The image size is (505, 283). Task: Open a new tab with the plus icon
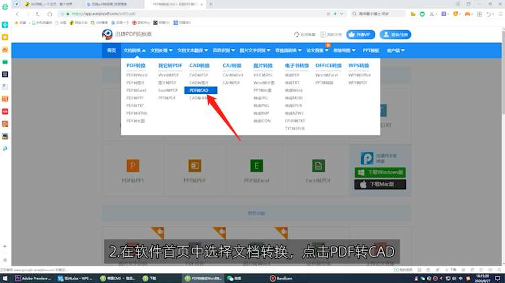(211, 4)
